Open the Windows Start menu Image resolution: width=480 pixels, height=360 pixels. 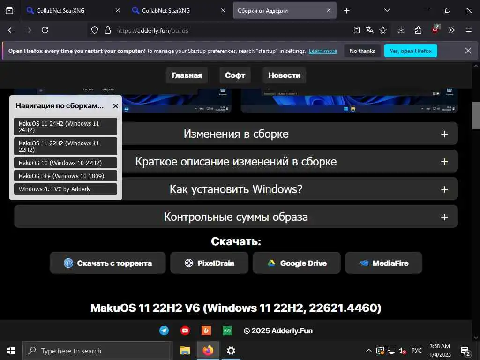(11, 351)
